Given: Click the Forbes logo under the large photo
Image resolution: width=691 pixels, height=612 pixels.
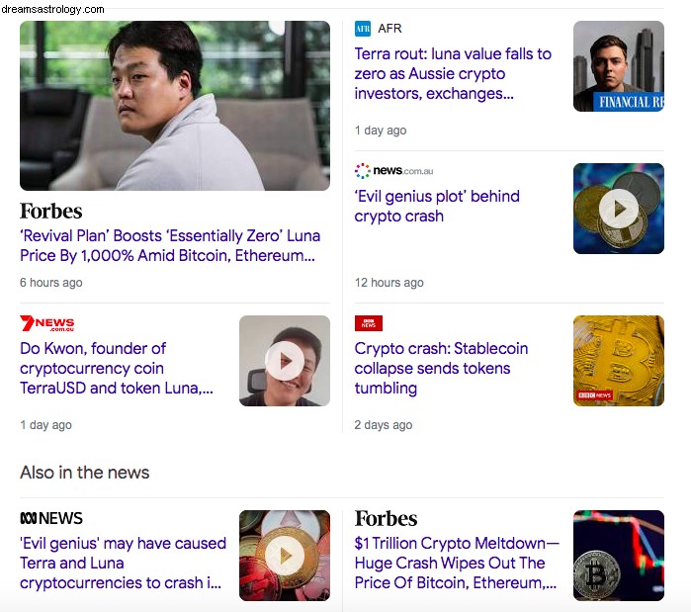Looking at the screenshot, I should (x=51, y=211).
